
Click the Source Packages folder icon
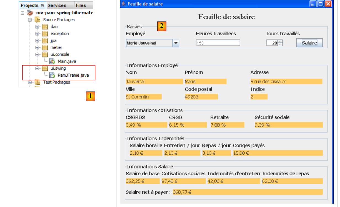tap(37, 20)
